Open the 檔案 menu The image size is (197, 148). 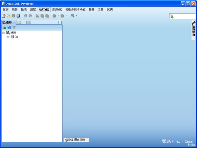pyautogui.click(x=6, y=10)
